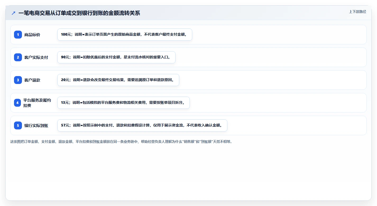Click the 57元 bank arrival description box
Screen dimensions: 377x206
click(142, 125)
